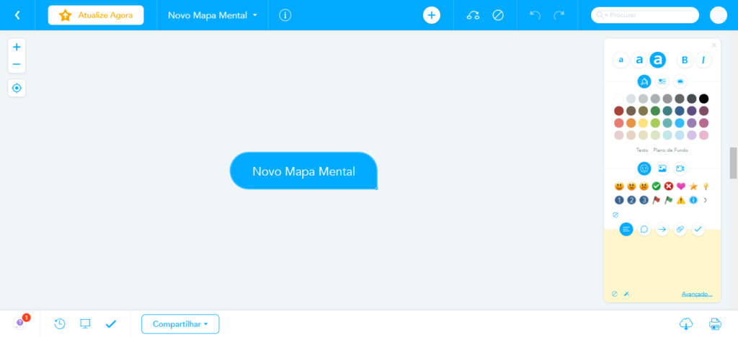Add the blue info icon
Viewport: 738px width, 337px height.
click(x=693, y=200)
